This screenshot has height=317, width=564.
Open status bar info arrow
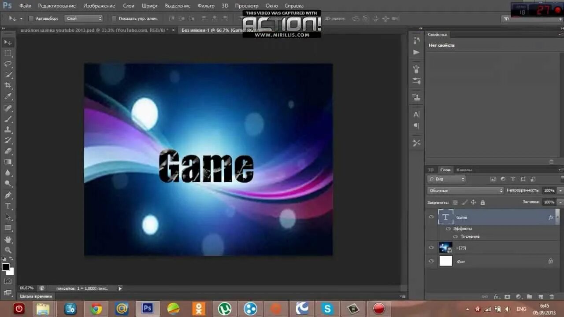click(x=120, y=288)
